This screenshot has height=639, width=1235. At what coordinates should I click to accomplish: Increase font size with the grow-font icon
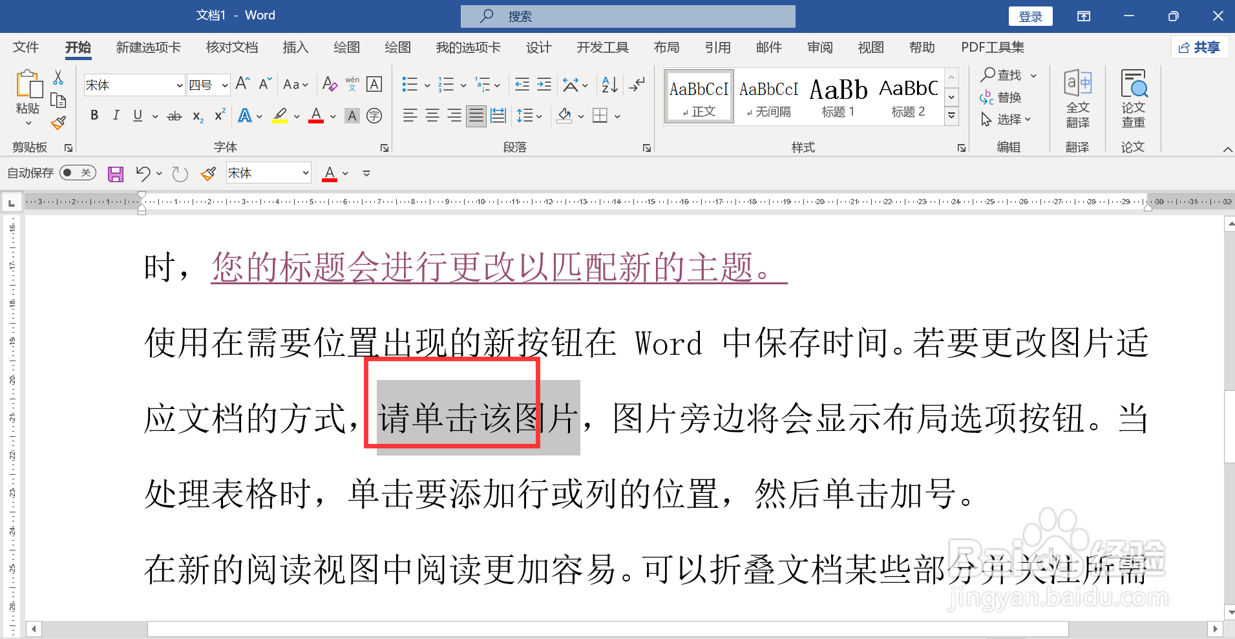(x=243, y=84)
